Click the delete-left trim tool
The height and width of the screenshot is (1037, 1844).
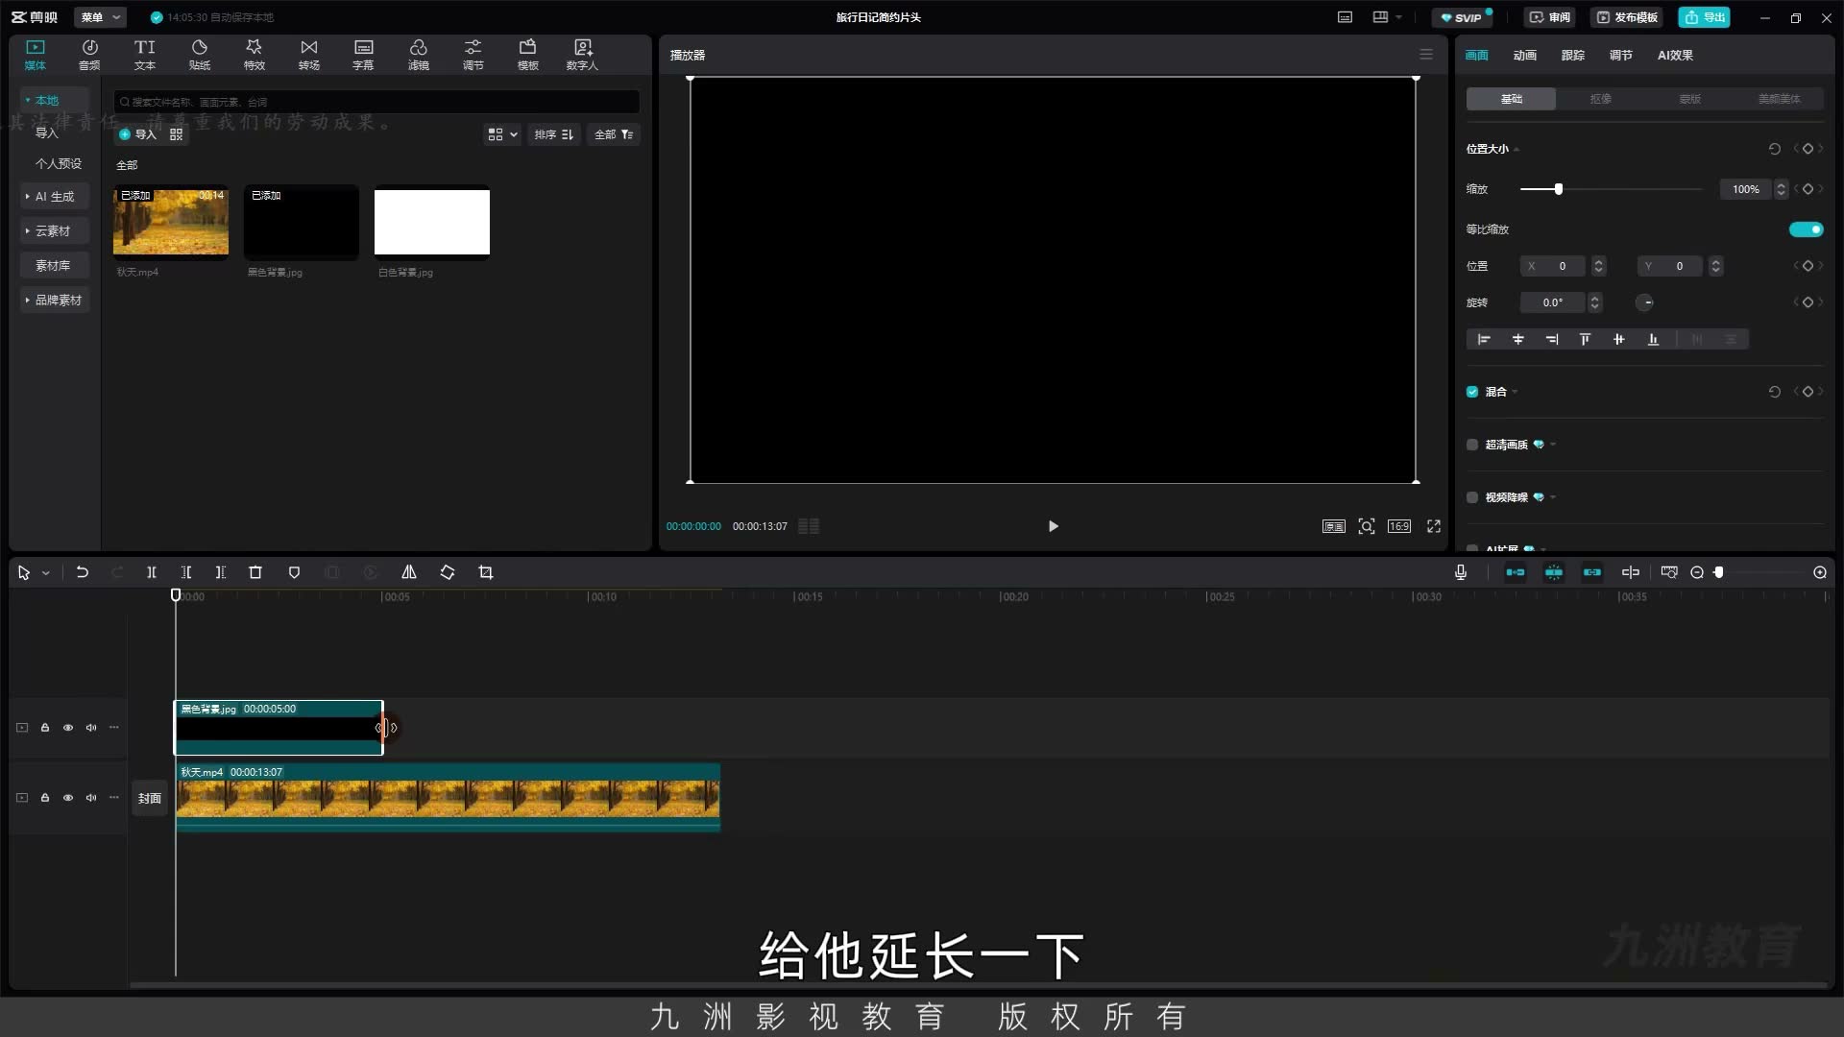coord(186,572)
